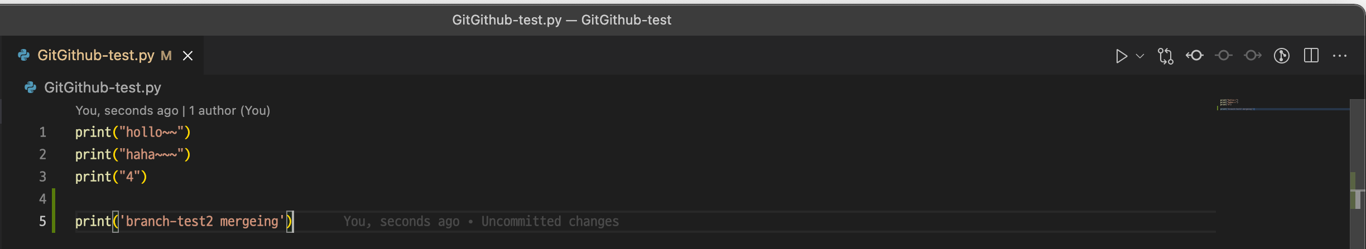Image resolution: width=1366 pixels, height=249 pixels.
Task: Select line number 3 in the gutter
Action: click(x=42, y=177)
